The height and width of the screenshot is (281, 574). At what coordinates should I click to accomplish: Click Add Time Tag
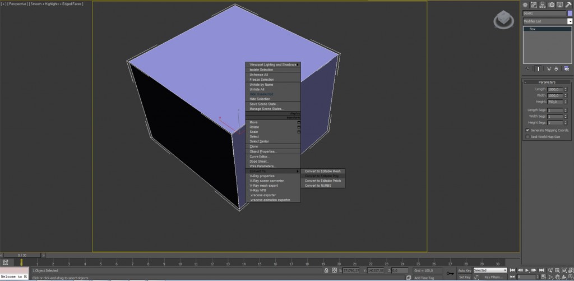424,278
